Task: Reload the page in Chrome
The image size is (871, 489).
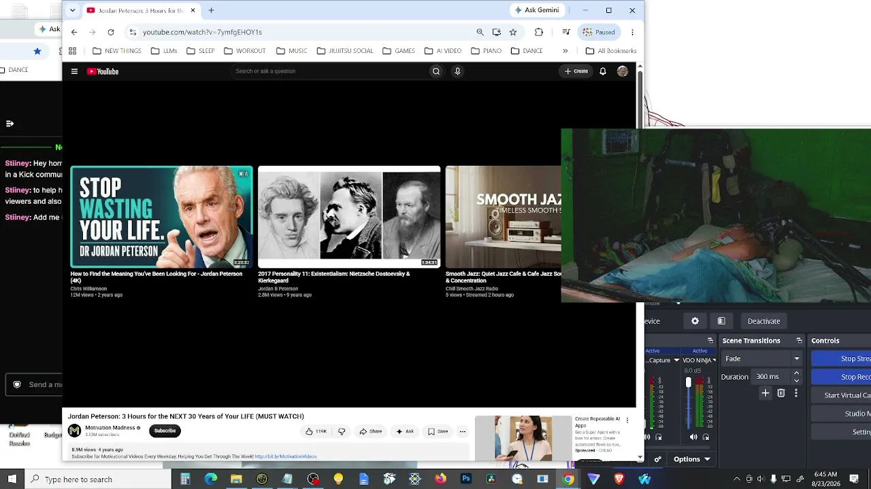Action: 111,32
